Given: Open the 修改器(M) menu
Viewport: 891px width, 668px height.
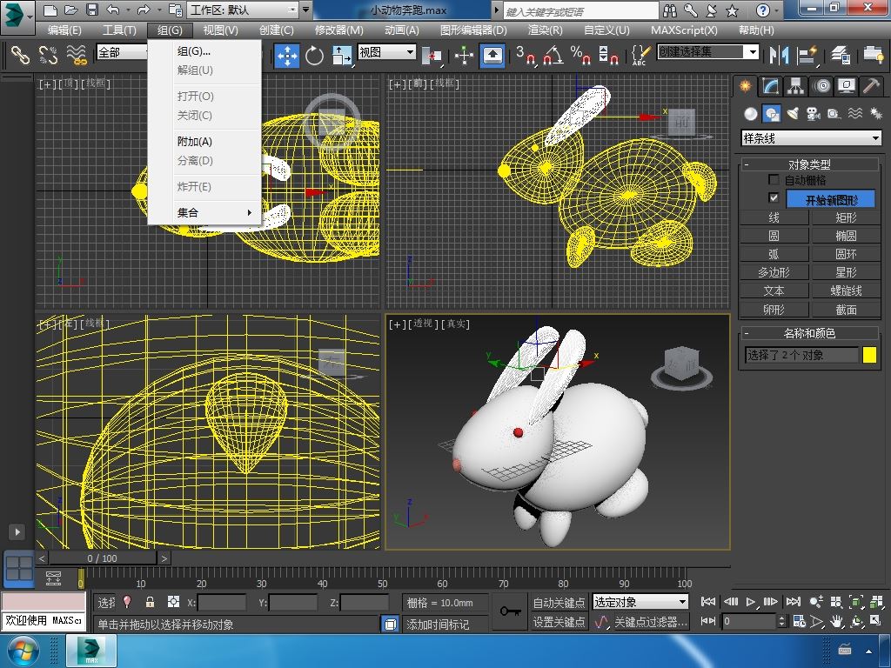Looking at the screenshot, I should point(338,30).
